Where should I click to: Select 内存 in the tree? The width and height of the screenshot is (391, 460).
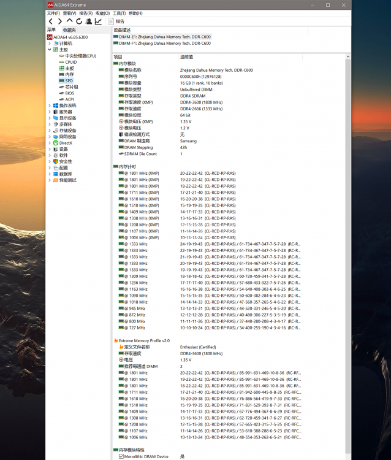point(69,74)
